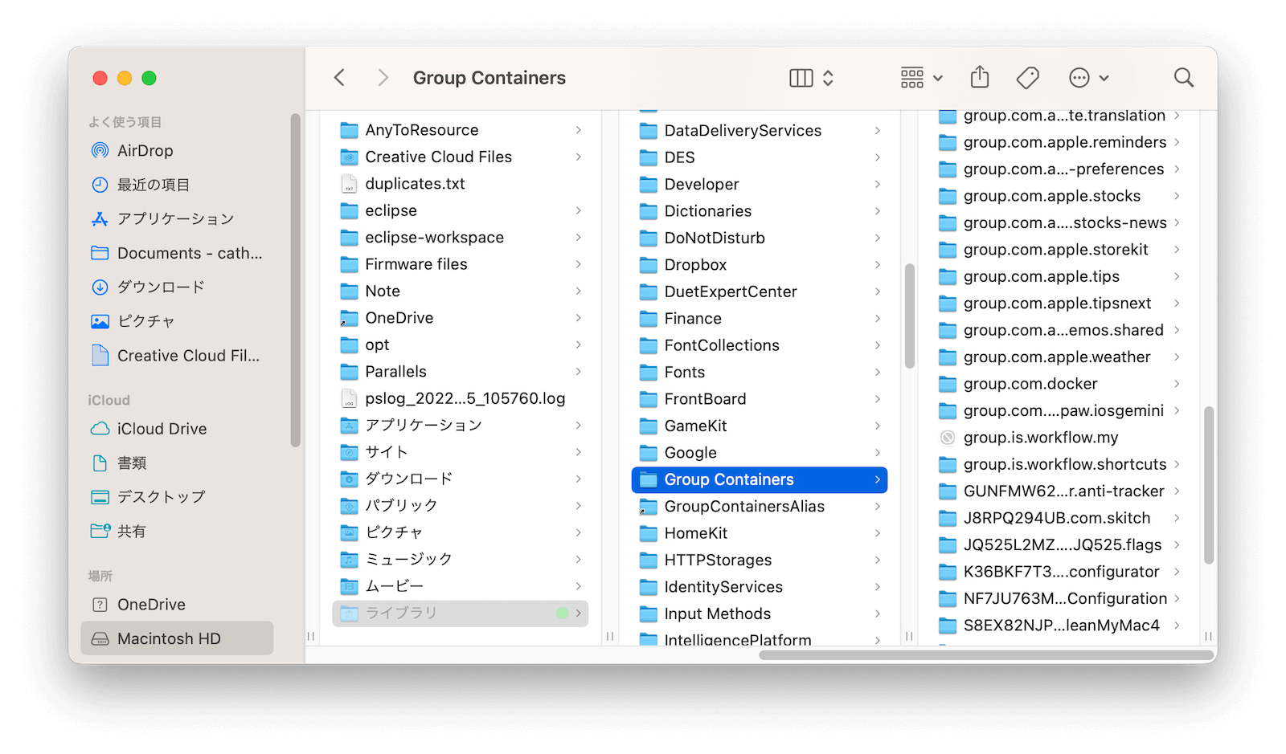The width and height of the screenshot is (1286, 754).
Task: Go forward with the right arrow button
Action: [383, 78]
